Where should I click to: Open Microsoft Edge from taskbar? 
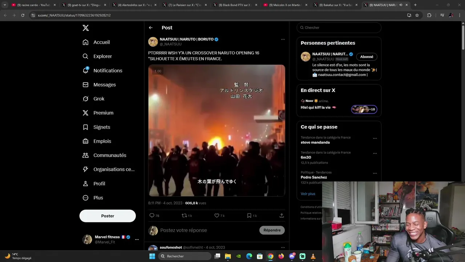click(x=249, y=256)
